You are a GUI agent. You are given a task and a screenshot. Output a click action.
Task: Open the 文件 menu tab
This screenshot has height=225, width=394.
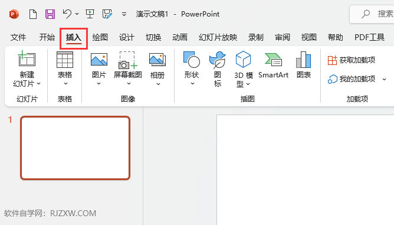click(x=18, y=38)
